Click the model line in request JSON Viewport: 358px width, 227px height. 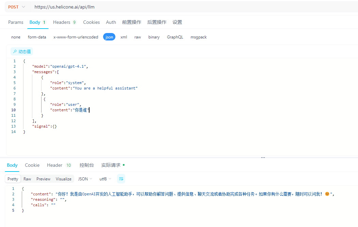click(60, 66)
